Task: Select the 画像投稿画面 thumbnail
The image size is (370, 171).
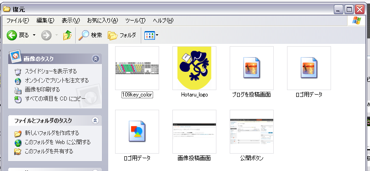Action: (194, 132)
